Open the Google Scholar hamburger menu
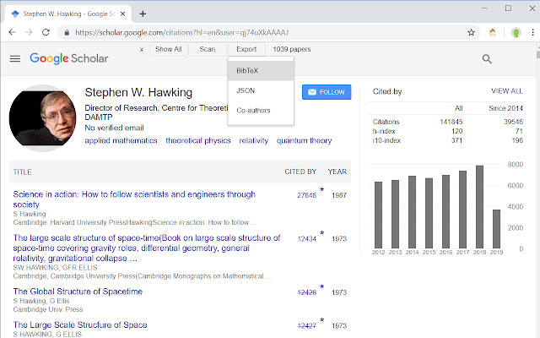Image resolution: width=540 pixels, height=338 pixels. tap(14, 58)
